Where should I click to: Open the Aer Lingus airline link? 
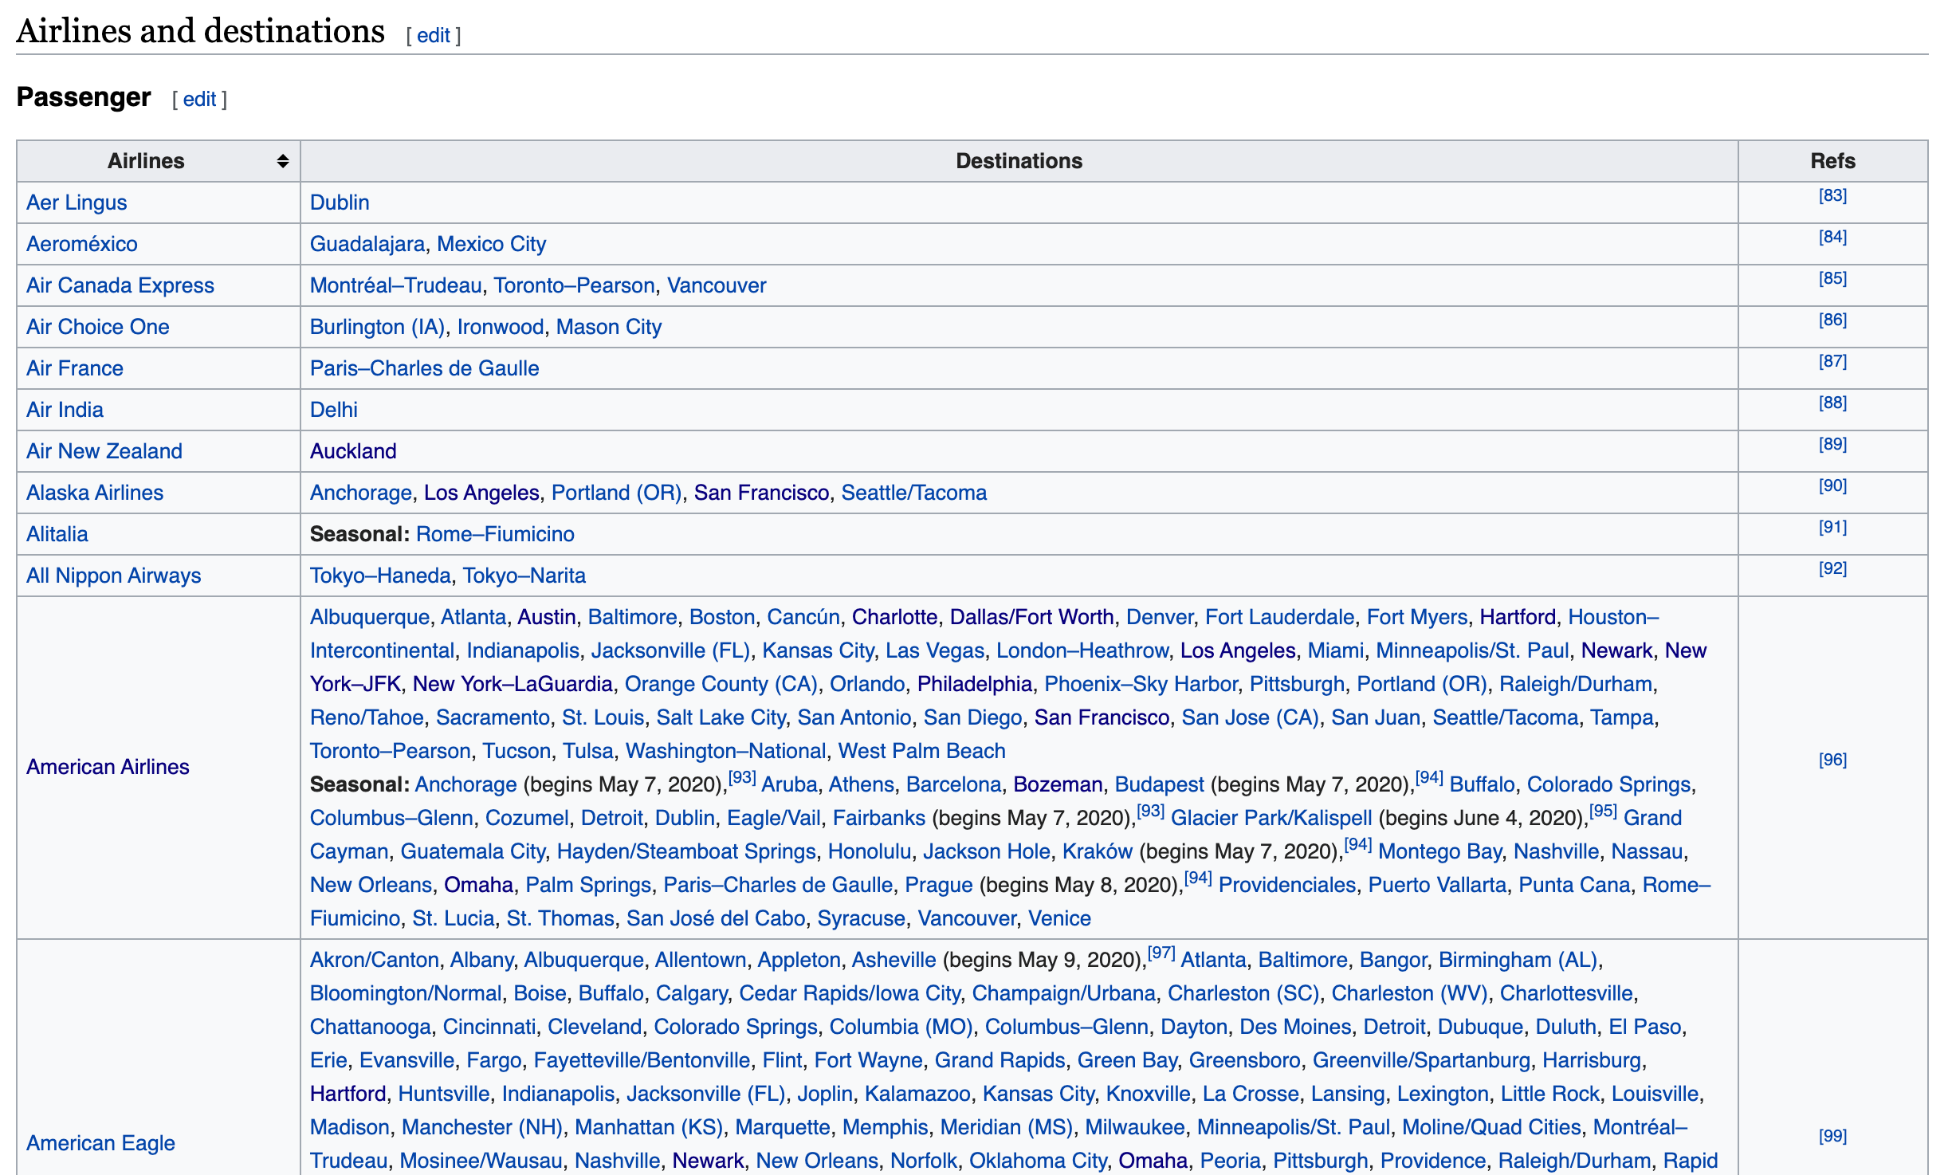pyautogui.click(x=77, y=202)
